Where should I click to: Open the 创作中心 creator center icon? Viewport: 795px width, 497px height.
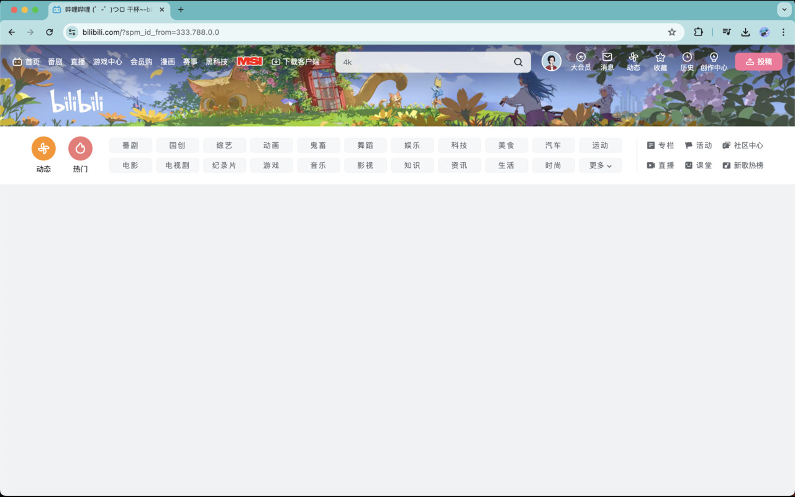tap(714, 62)
